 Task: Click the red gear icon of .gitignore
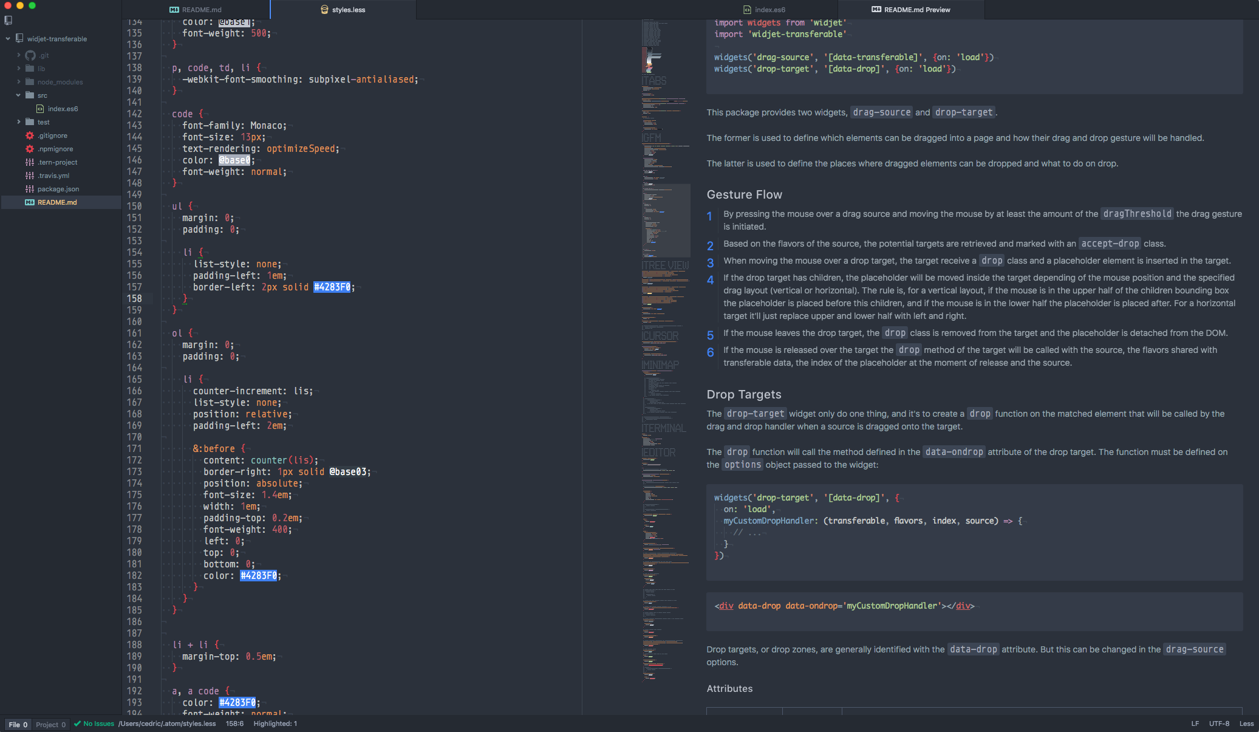coord(30,135)
